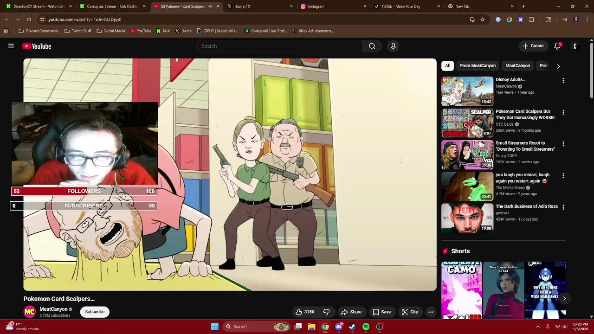Open options for you laugh you restart video
This screenshot has height=334, width=594.
563,176
